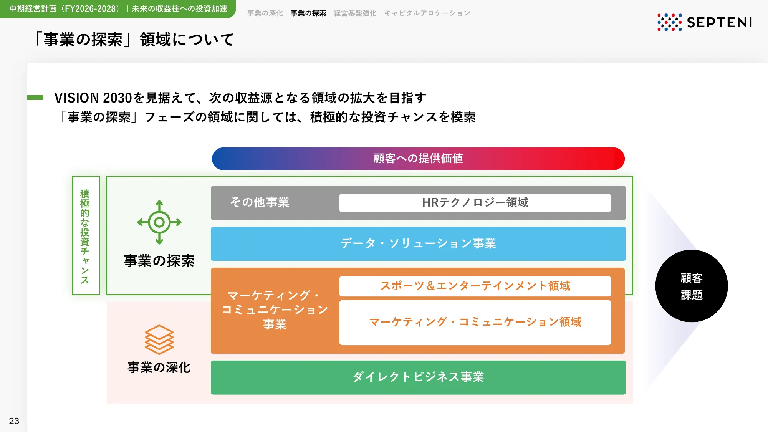
Task: Select the compass icon above 事業の探索
Action: pos(159,222)
